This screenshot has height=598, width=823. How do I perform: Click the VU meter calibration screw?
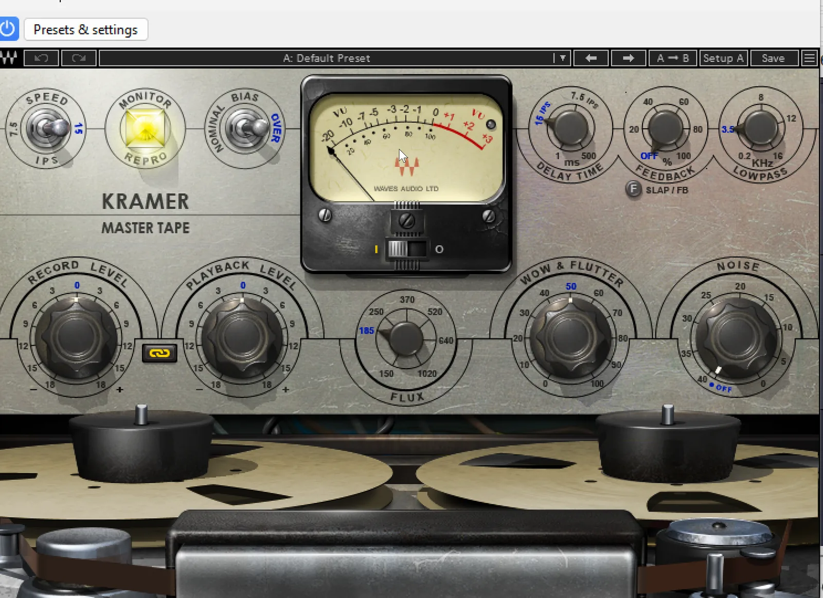407,221
